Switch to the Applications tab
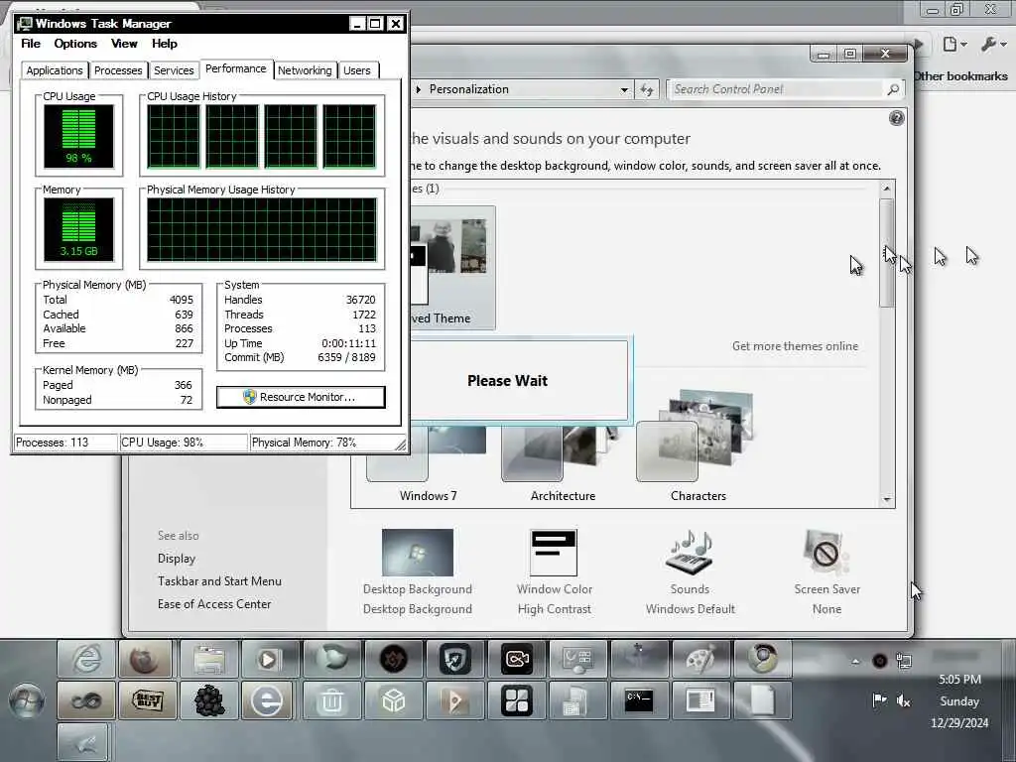Viewport: 1016px width, 762px height. point(55,70)
